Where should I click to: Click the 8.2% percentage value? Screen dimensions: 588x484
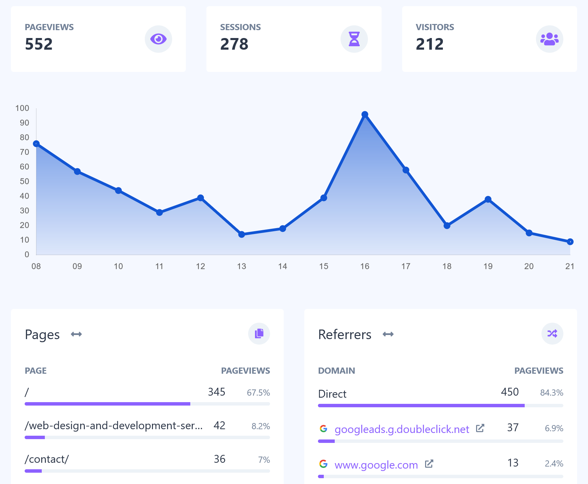click(261, 426)
